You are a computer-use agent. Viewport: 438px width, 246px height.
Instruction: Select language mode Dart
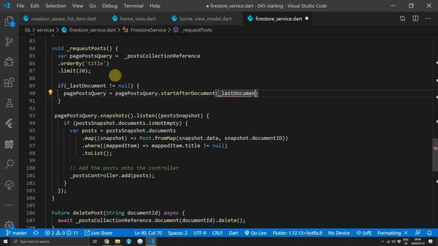coord(233,233)
